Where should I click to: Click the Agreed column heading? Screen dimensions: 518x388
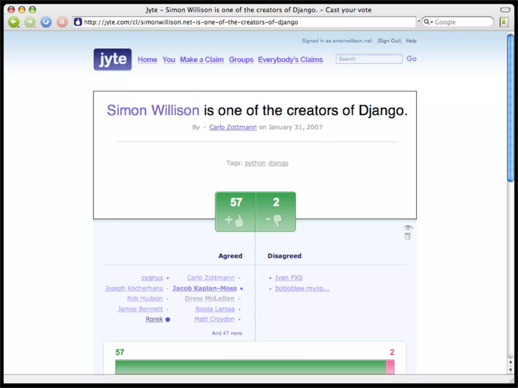(230, 256)
